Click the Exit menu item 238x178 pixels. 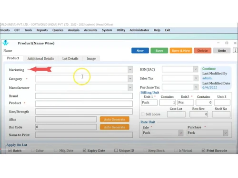[168, 30]
